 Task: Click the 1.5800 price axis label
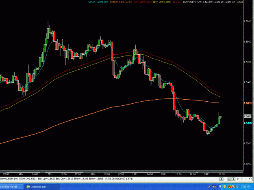pyautogui.click(x=247, y=42)
